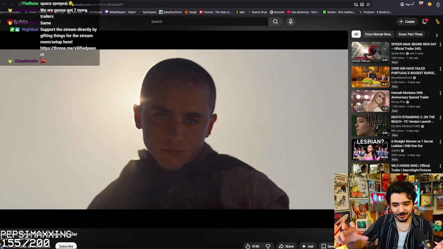Open Disney Plus channel link
Screen dimensions: 443x249
(398, 102)
